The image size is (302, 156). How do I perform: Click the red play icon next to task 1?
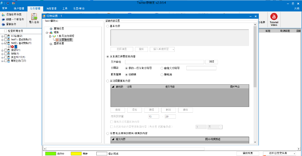[12, 46]
